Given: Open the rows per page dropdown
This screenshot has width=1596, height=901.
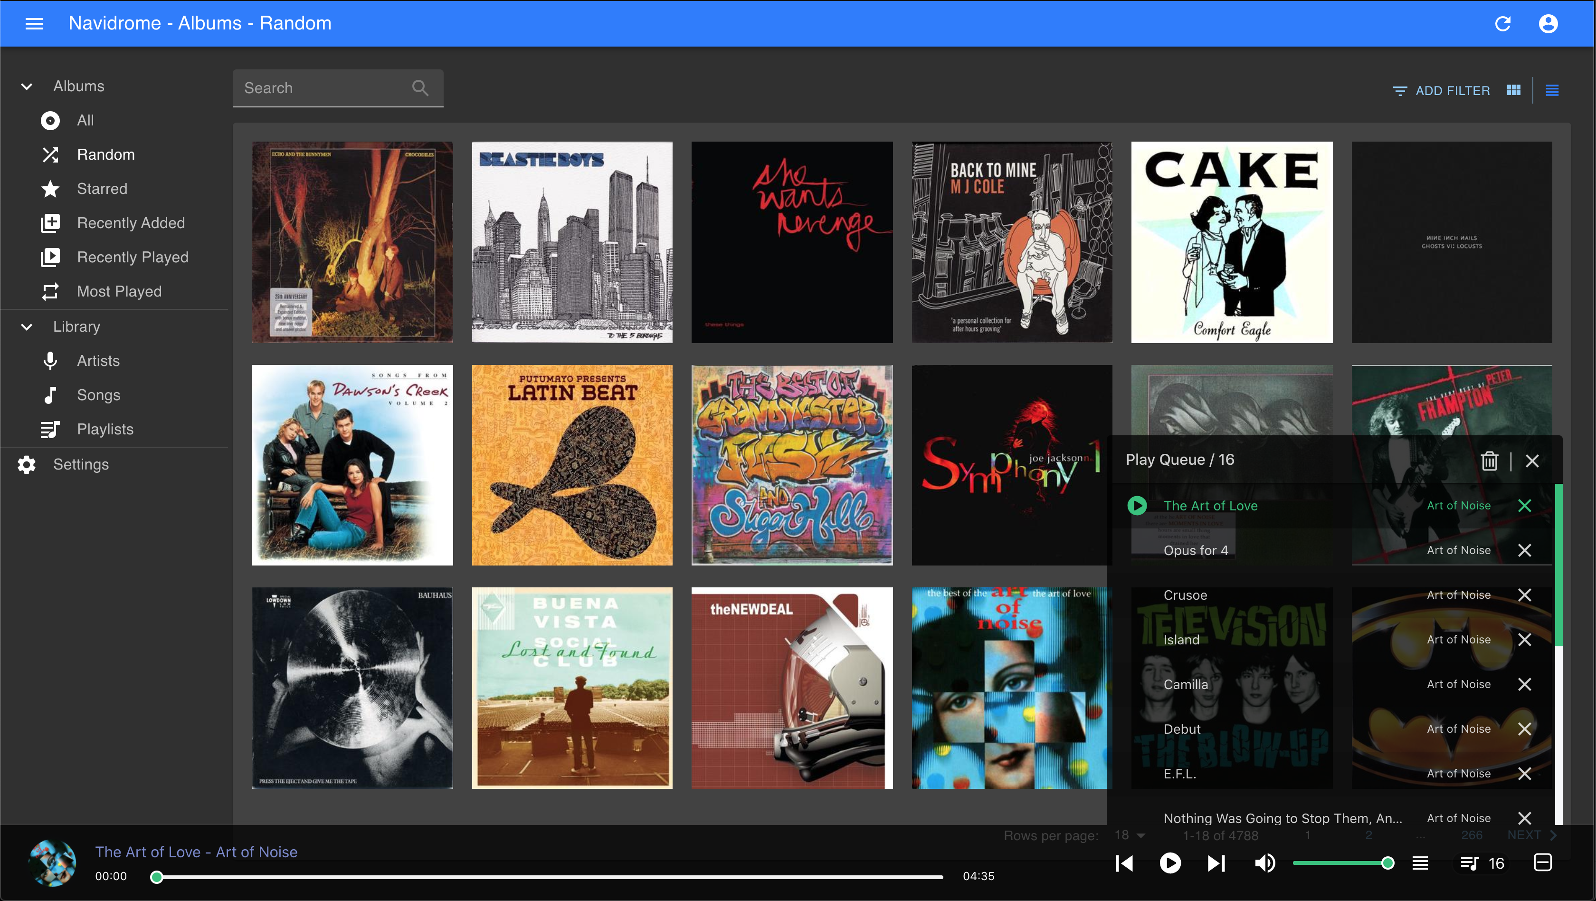Looking at the screenshot, I should coord(1128,834).
